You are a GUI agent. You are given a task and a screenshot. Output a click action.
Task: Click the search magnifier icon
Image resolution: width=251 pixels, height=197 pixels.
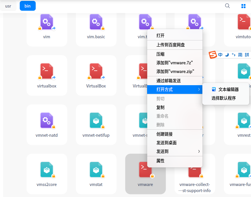[x=227, y=6]
